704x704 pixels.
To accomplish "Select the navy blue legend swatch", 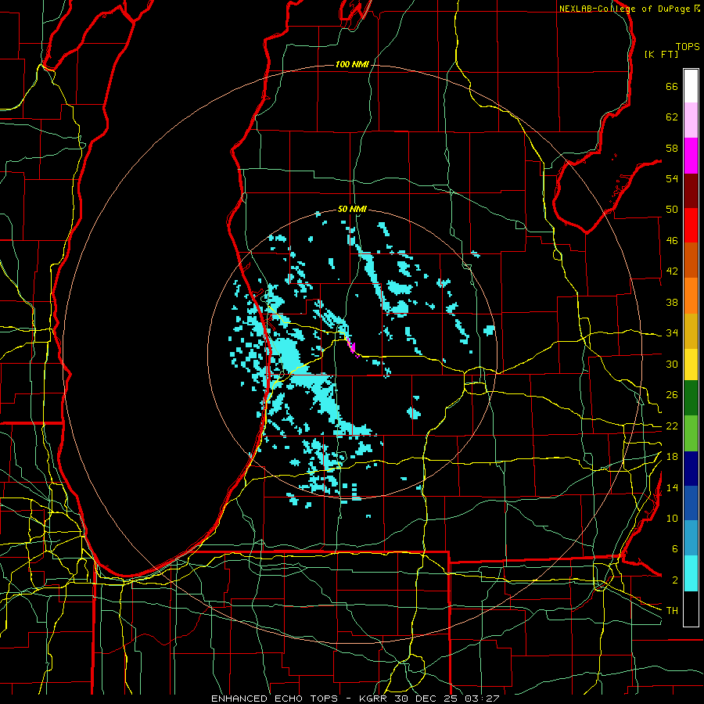I will pos(691,469).
